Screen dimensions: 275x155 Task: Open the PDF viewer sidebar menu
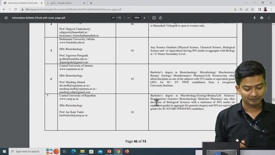pos(6,18)
